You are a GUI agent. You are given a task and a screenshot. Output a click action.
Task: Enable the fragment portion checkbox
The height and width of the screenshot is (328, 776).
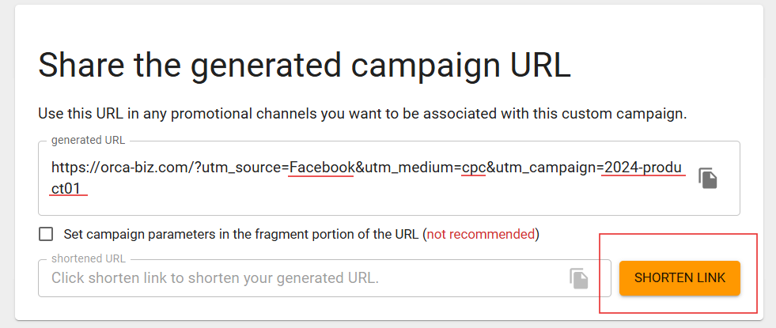point(46,234)
